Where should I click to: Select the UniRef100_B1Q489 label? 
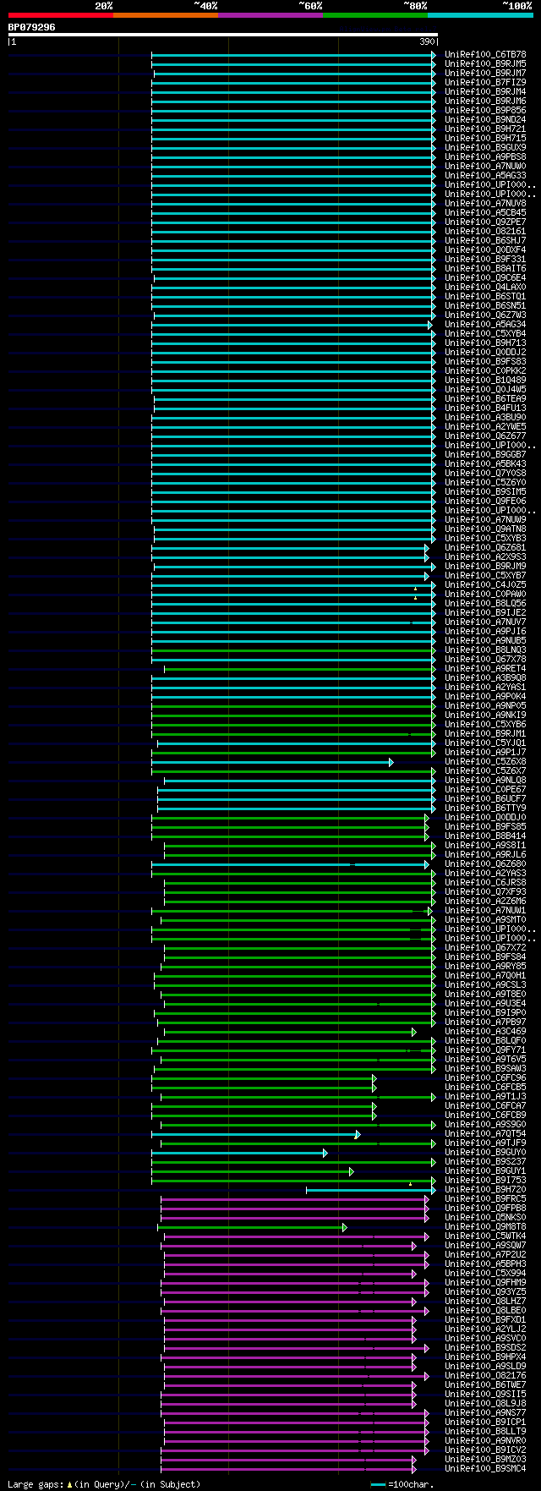point(485,380)
